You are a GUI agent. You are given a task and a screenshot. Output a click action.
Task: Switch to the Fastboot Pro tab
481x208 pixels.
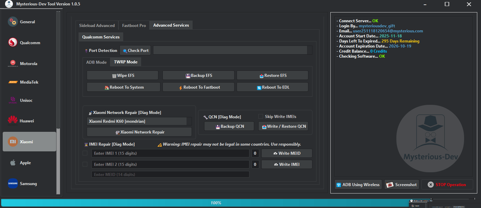pyautogui.click(x=133, y=25)
